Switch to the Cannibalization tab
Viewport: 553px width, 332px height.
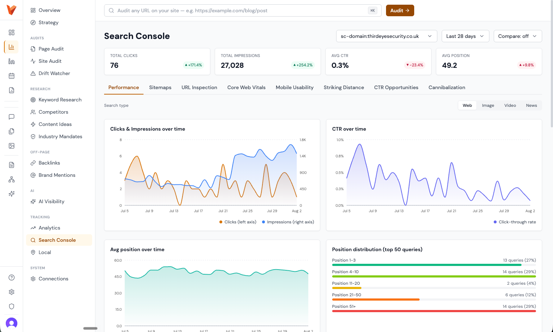pos(447,87)
